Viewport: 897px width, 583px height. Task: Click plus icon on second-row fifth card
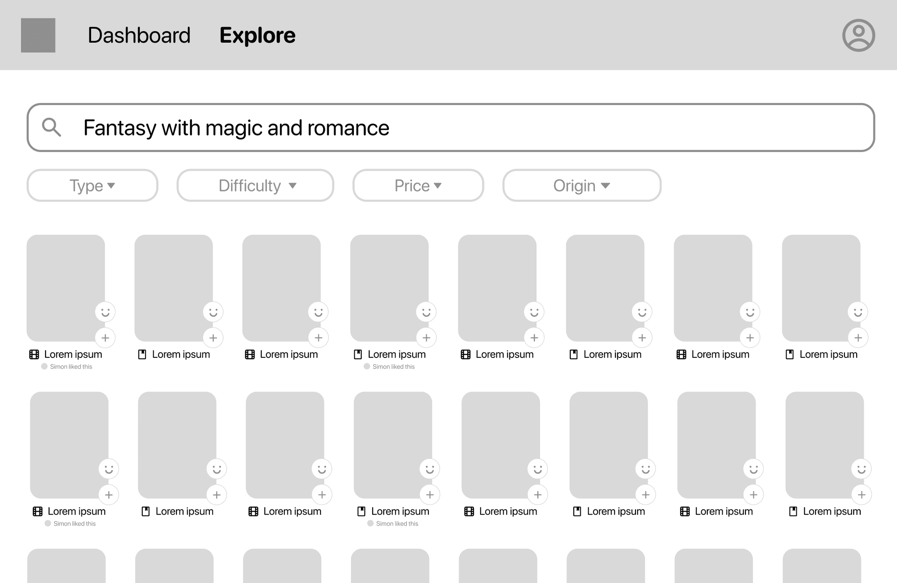pos(537,495)
